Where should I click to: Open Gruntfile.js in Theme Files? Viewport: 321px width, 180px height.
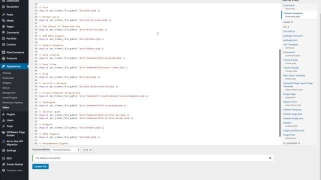click(x=289, y=31)
